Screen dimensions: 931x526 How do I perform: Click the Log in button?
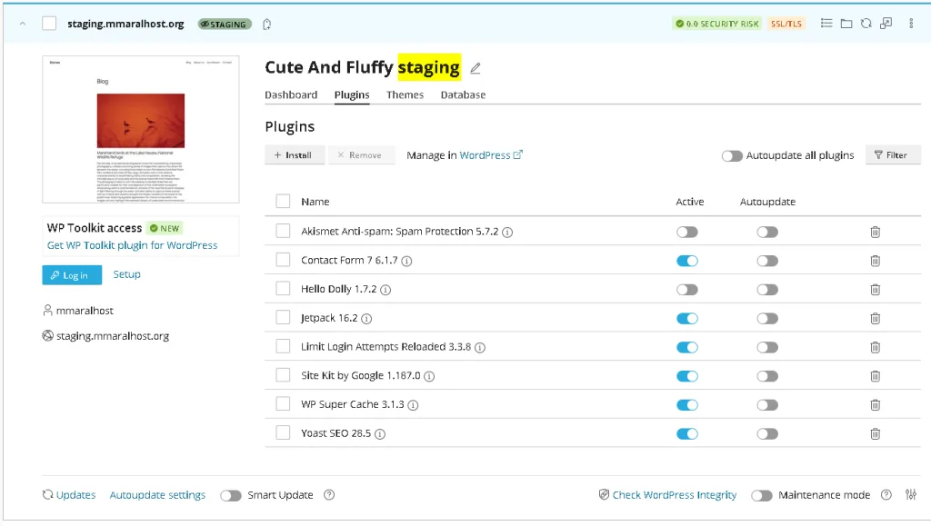(72, 275)
